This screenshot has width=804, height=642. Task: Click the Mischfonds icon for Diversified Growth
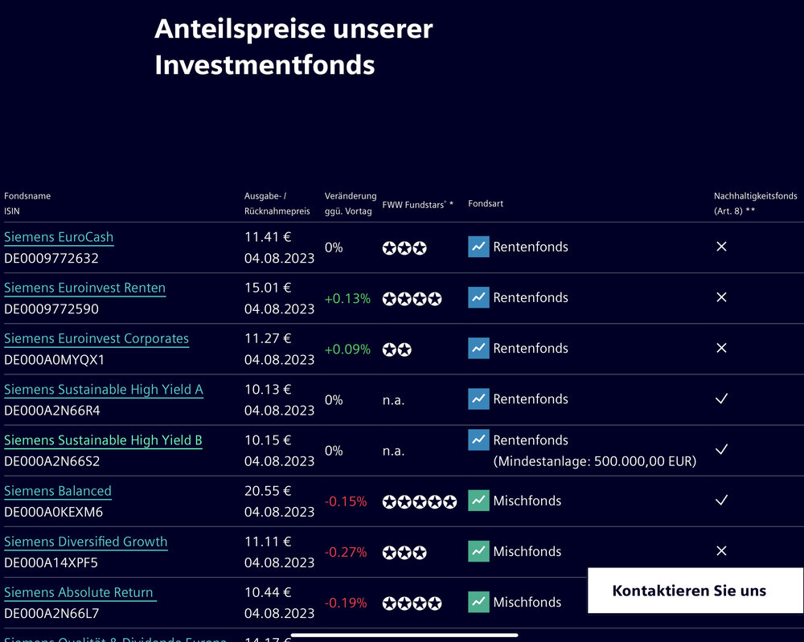478,551
